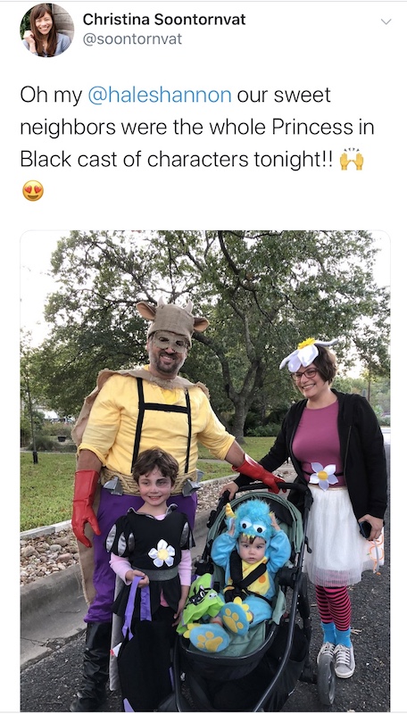Click the large tree behind the family

click(x=214, y=328)
